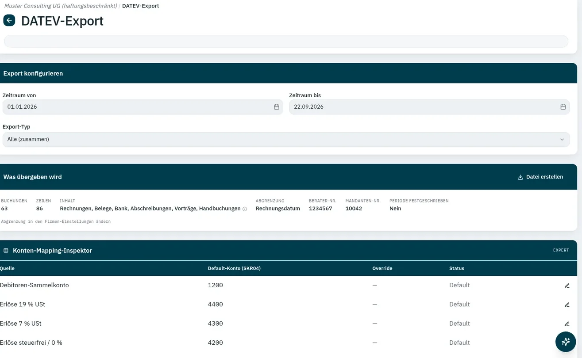
Task: Open the Alle (zusammen) export type selector
Action: [286, 139]
